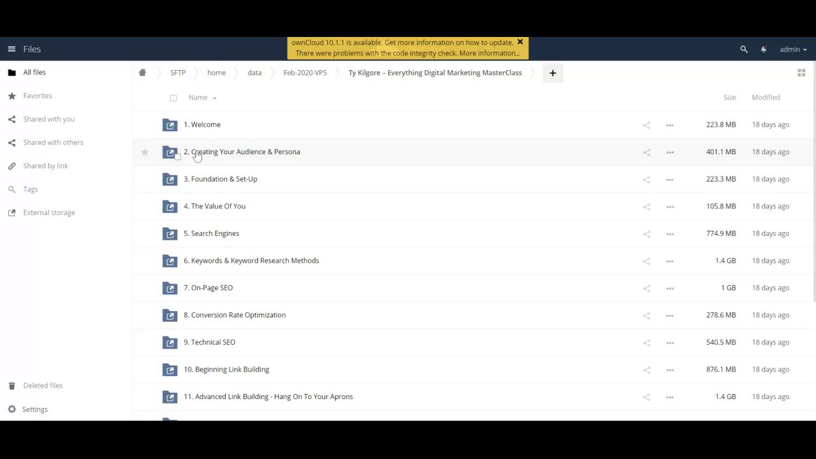Screen dimensions: 816x459
Task: Favorite the Creating Your Audience folder star
Action: [x=145, y=152]
